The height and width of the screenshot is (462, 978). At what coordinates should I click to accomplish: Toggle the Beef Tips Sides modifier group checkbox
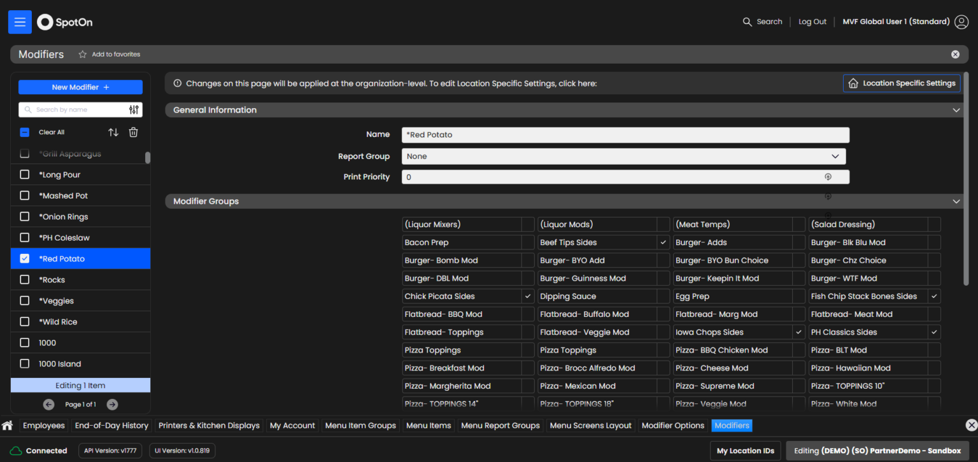663,242
